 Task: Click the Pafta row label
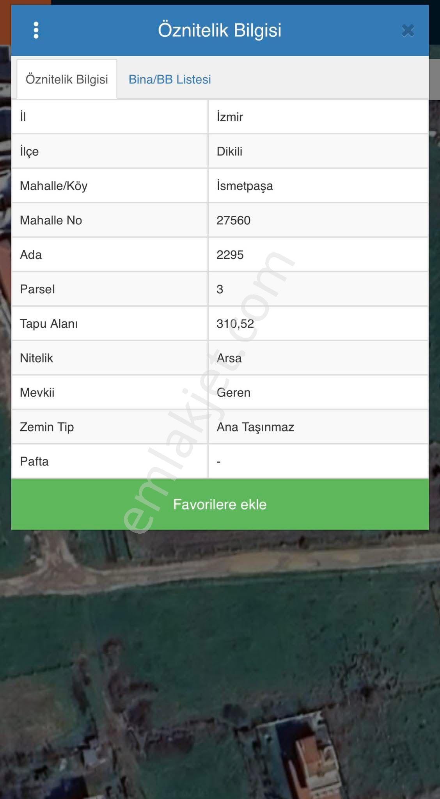click(x=34, y=461)
